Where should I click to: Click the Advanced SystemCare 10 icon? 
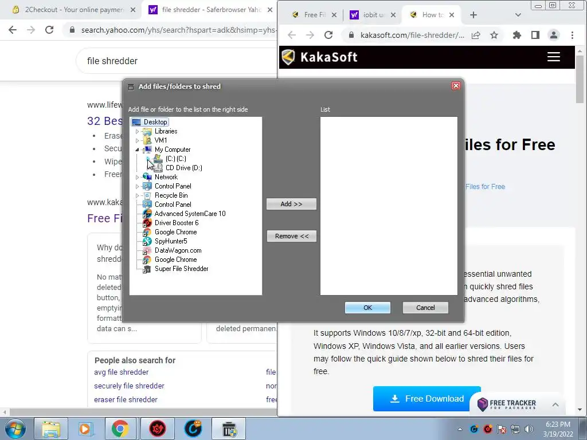[x=147, y=214]
